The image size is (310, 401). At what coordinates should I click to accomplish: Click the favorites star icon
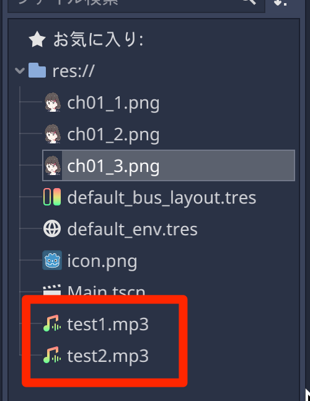click(x=37, y=39)
